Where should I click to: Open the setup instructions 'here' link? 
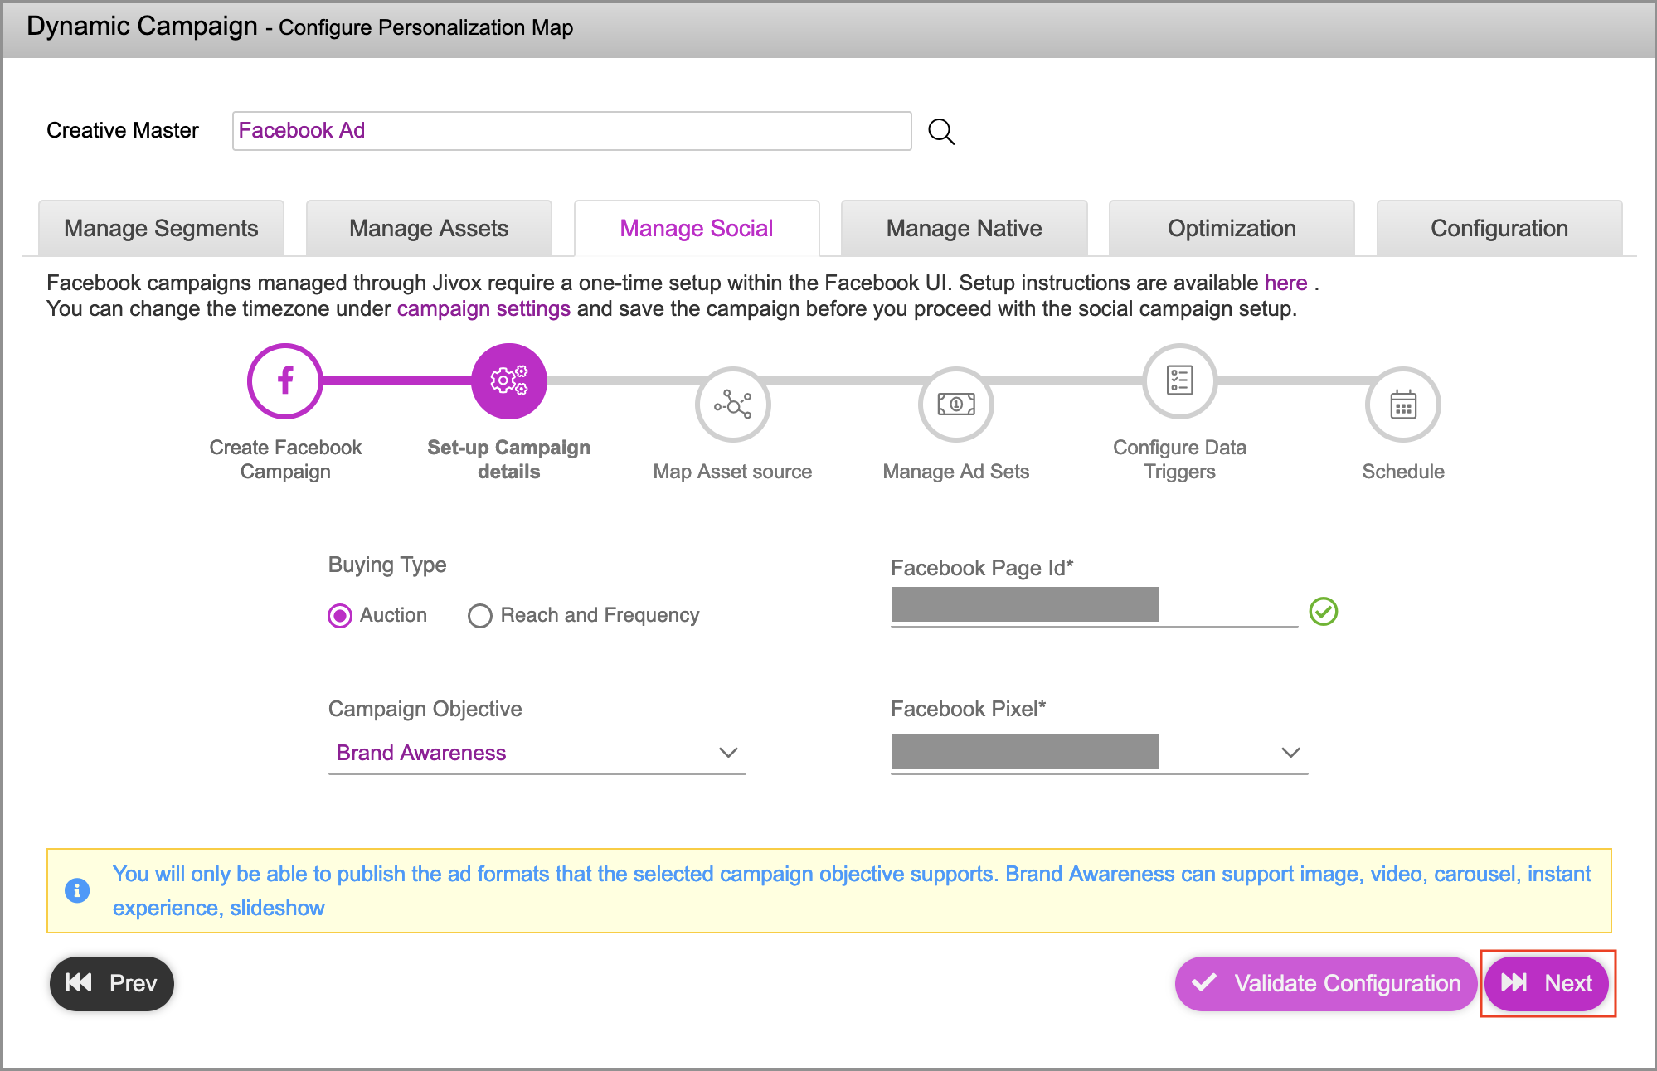tap(1285, 283)
